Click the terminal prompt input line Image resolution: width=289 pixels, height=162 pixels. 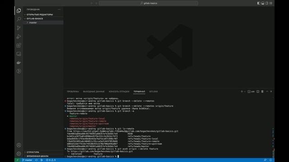pos(118,157)
